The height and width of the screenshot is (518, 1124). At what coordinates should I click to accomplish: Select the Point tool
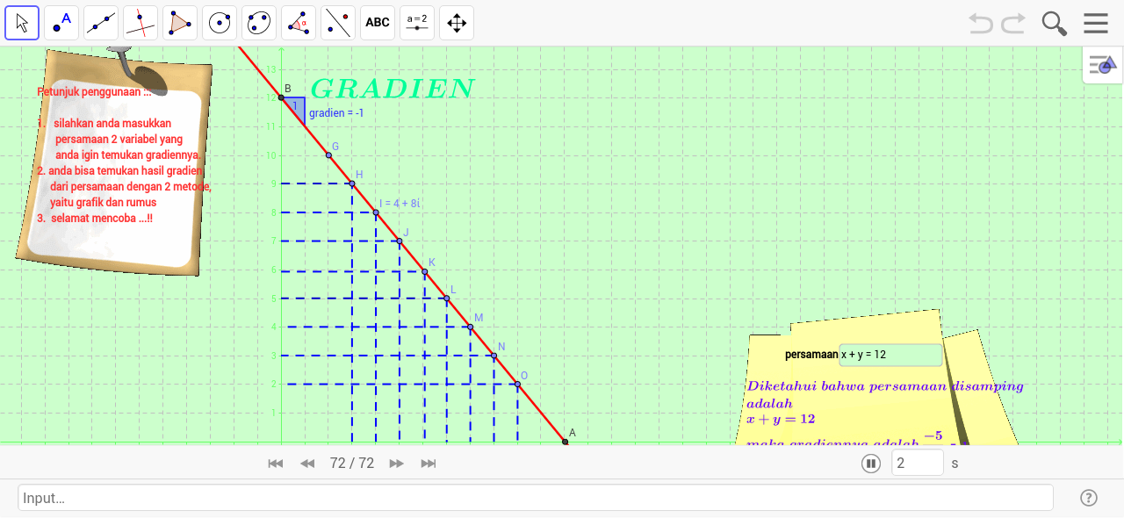[61, 23]
